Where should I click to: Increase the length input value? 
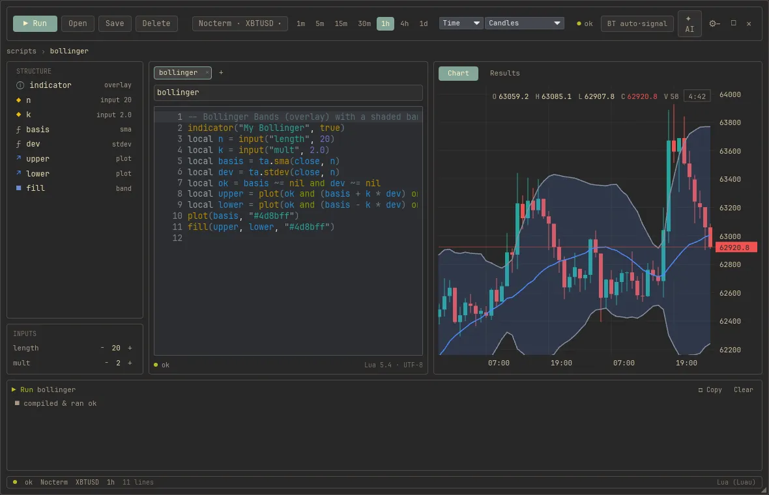pyautogui.click(x=130, y=348)
